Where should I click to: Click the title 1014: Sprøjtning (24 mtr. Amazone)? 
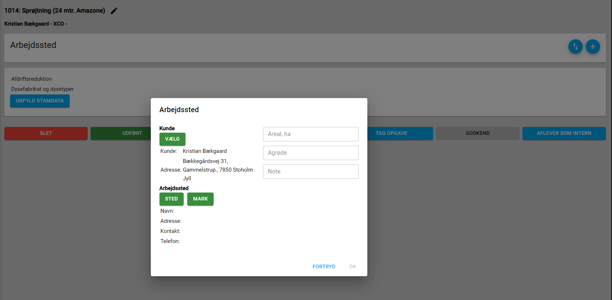54,10
